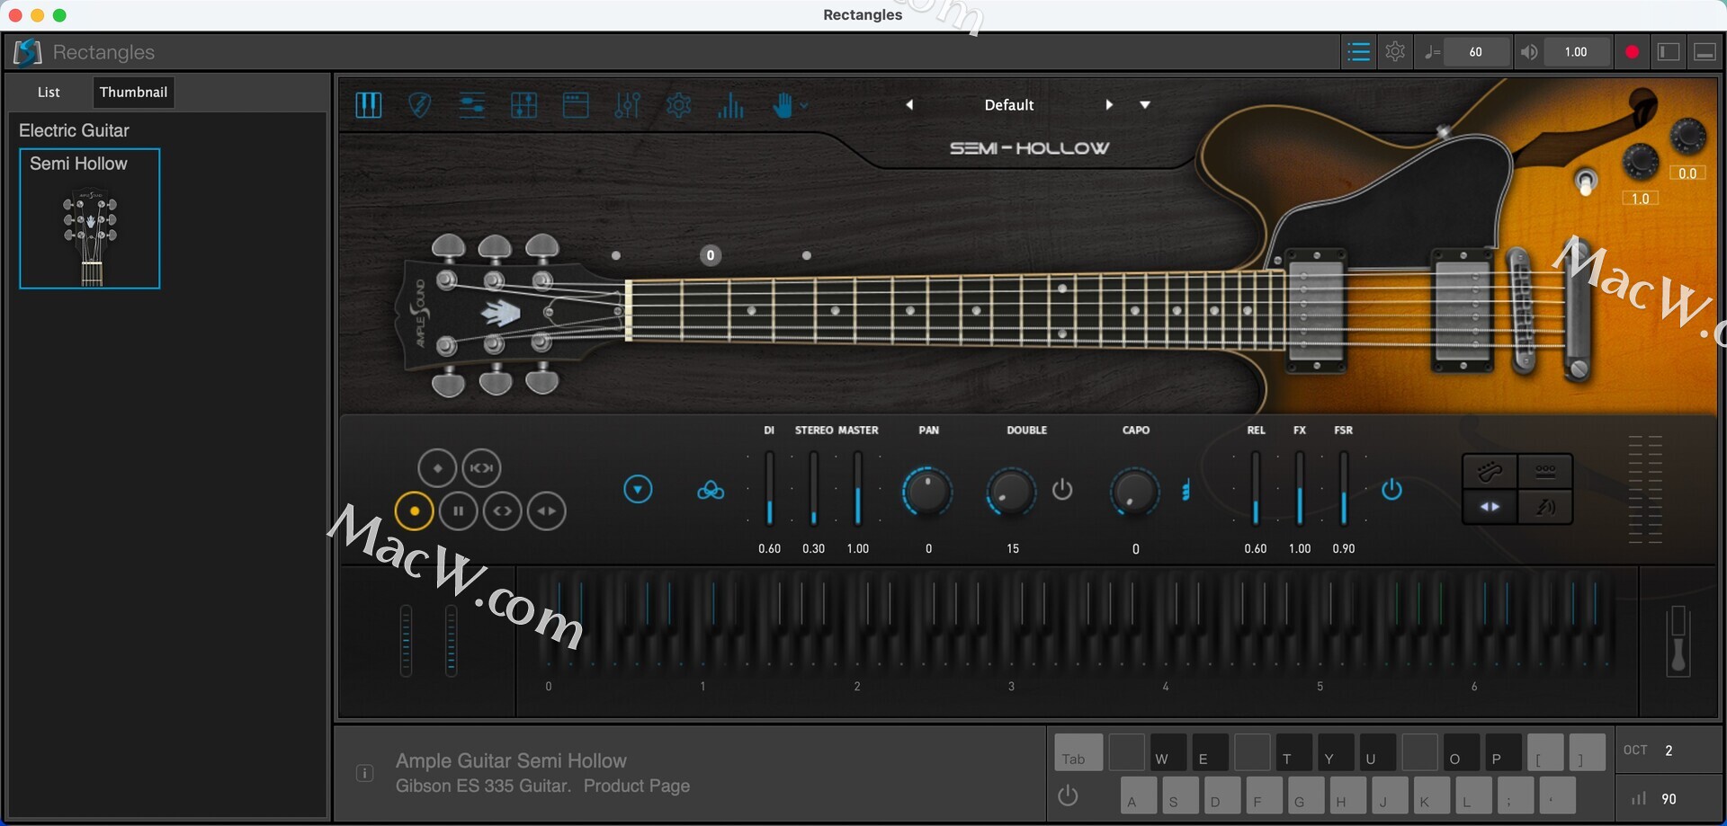Screen dimensions: 1727x826
Task: Click the guitar knob labeled 0.0
Action: point(1688,136)
